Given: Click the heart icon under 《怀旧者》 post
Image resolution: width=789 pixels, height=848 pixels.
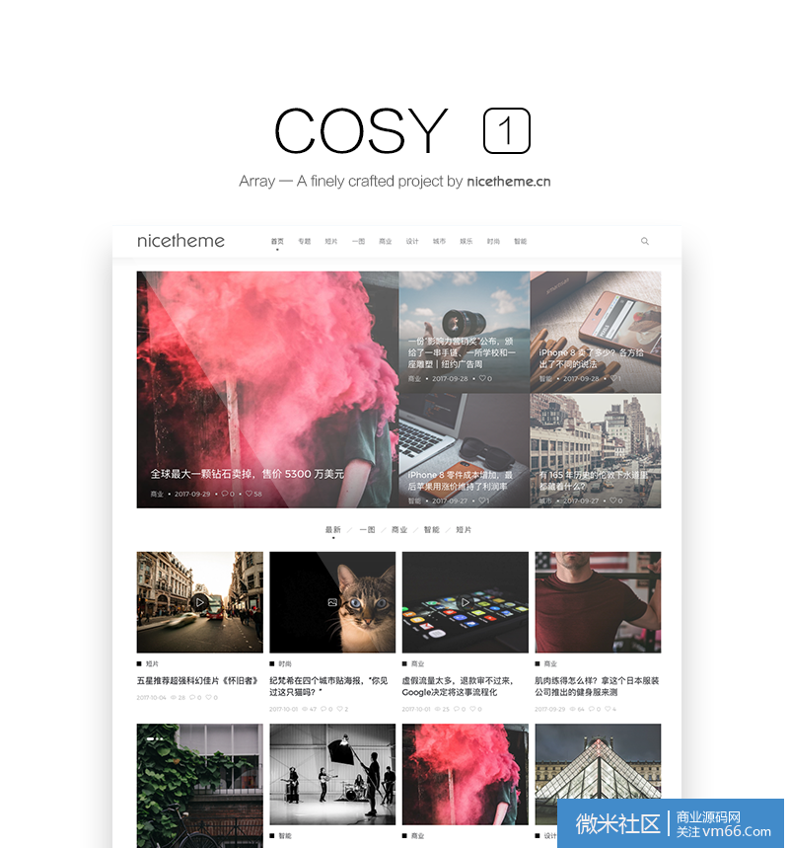Looking at the screenshot, I should [209, 698].
